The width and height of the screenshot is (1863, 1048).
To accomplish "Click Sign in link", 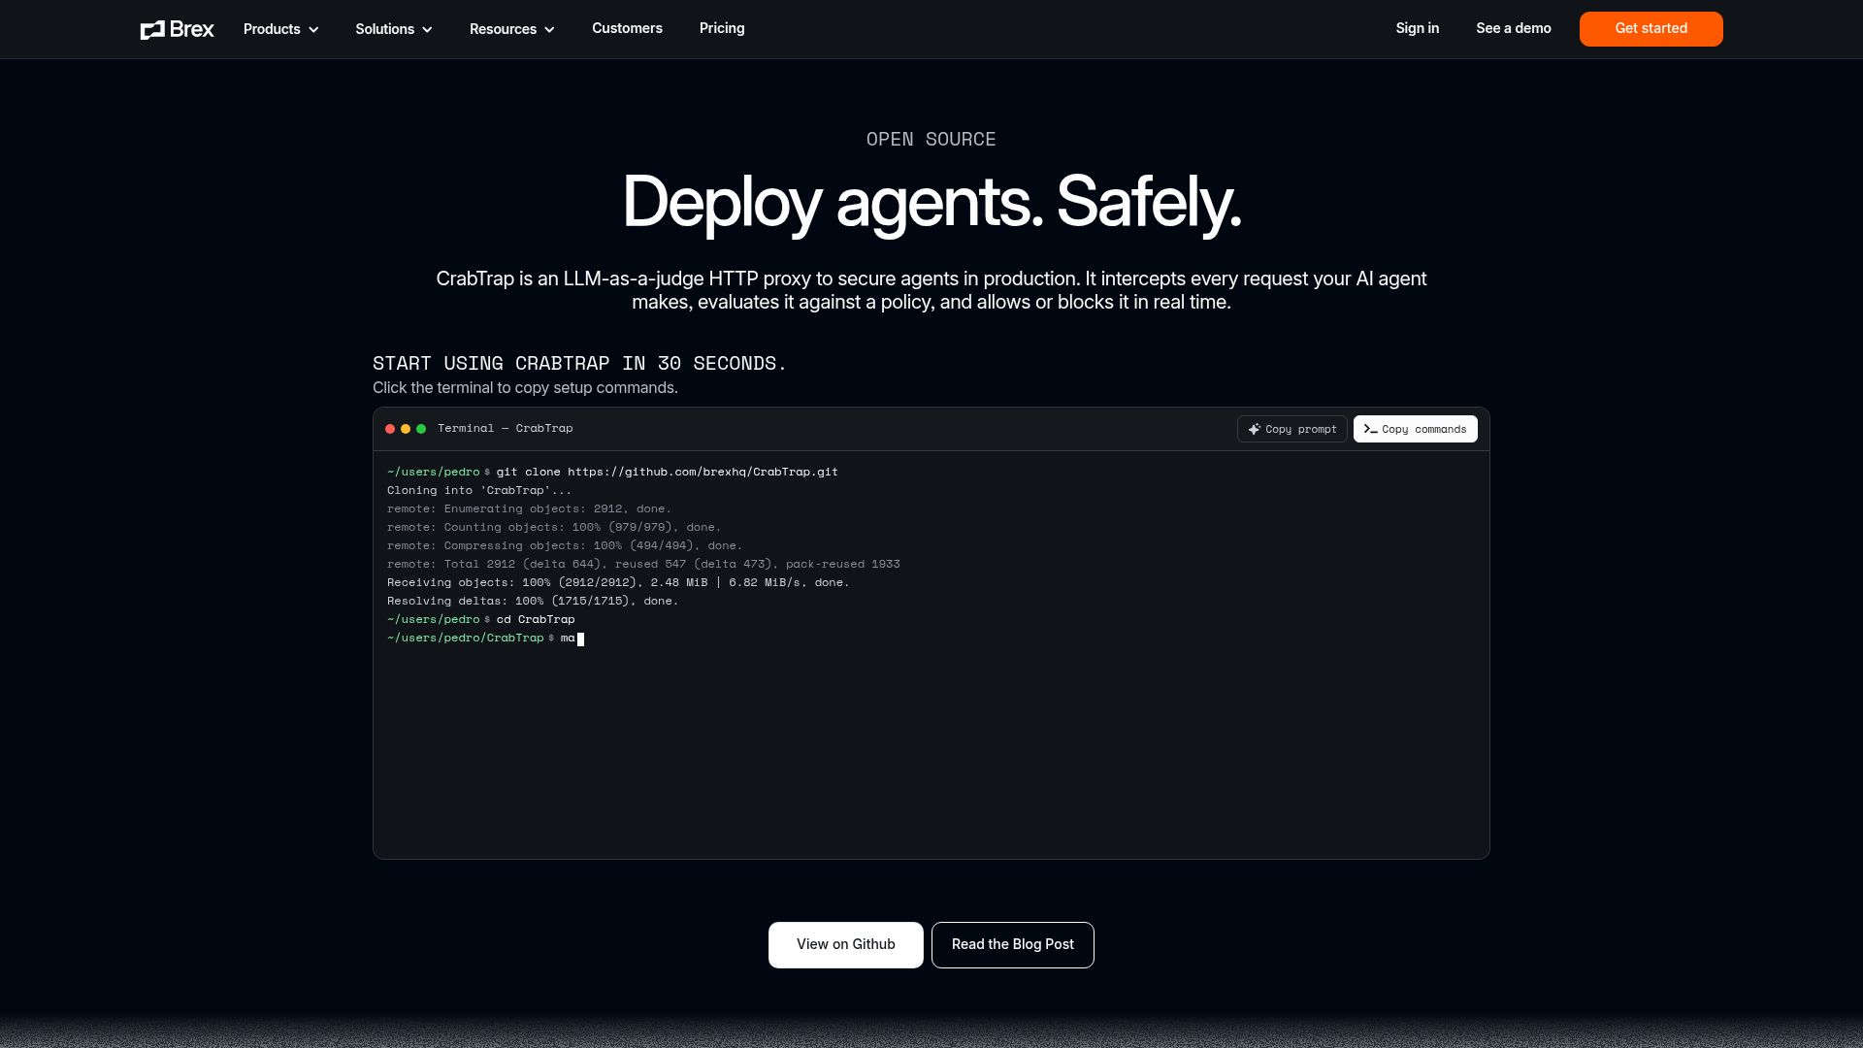I will click(x=1417, y=28).
